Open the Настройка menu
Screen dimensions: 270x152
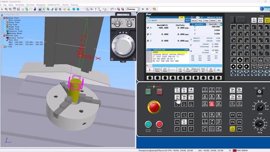pos(20,5)
